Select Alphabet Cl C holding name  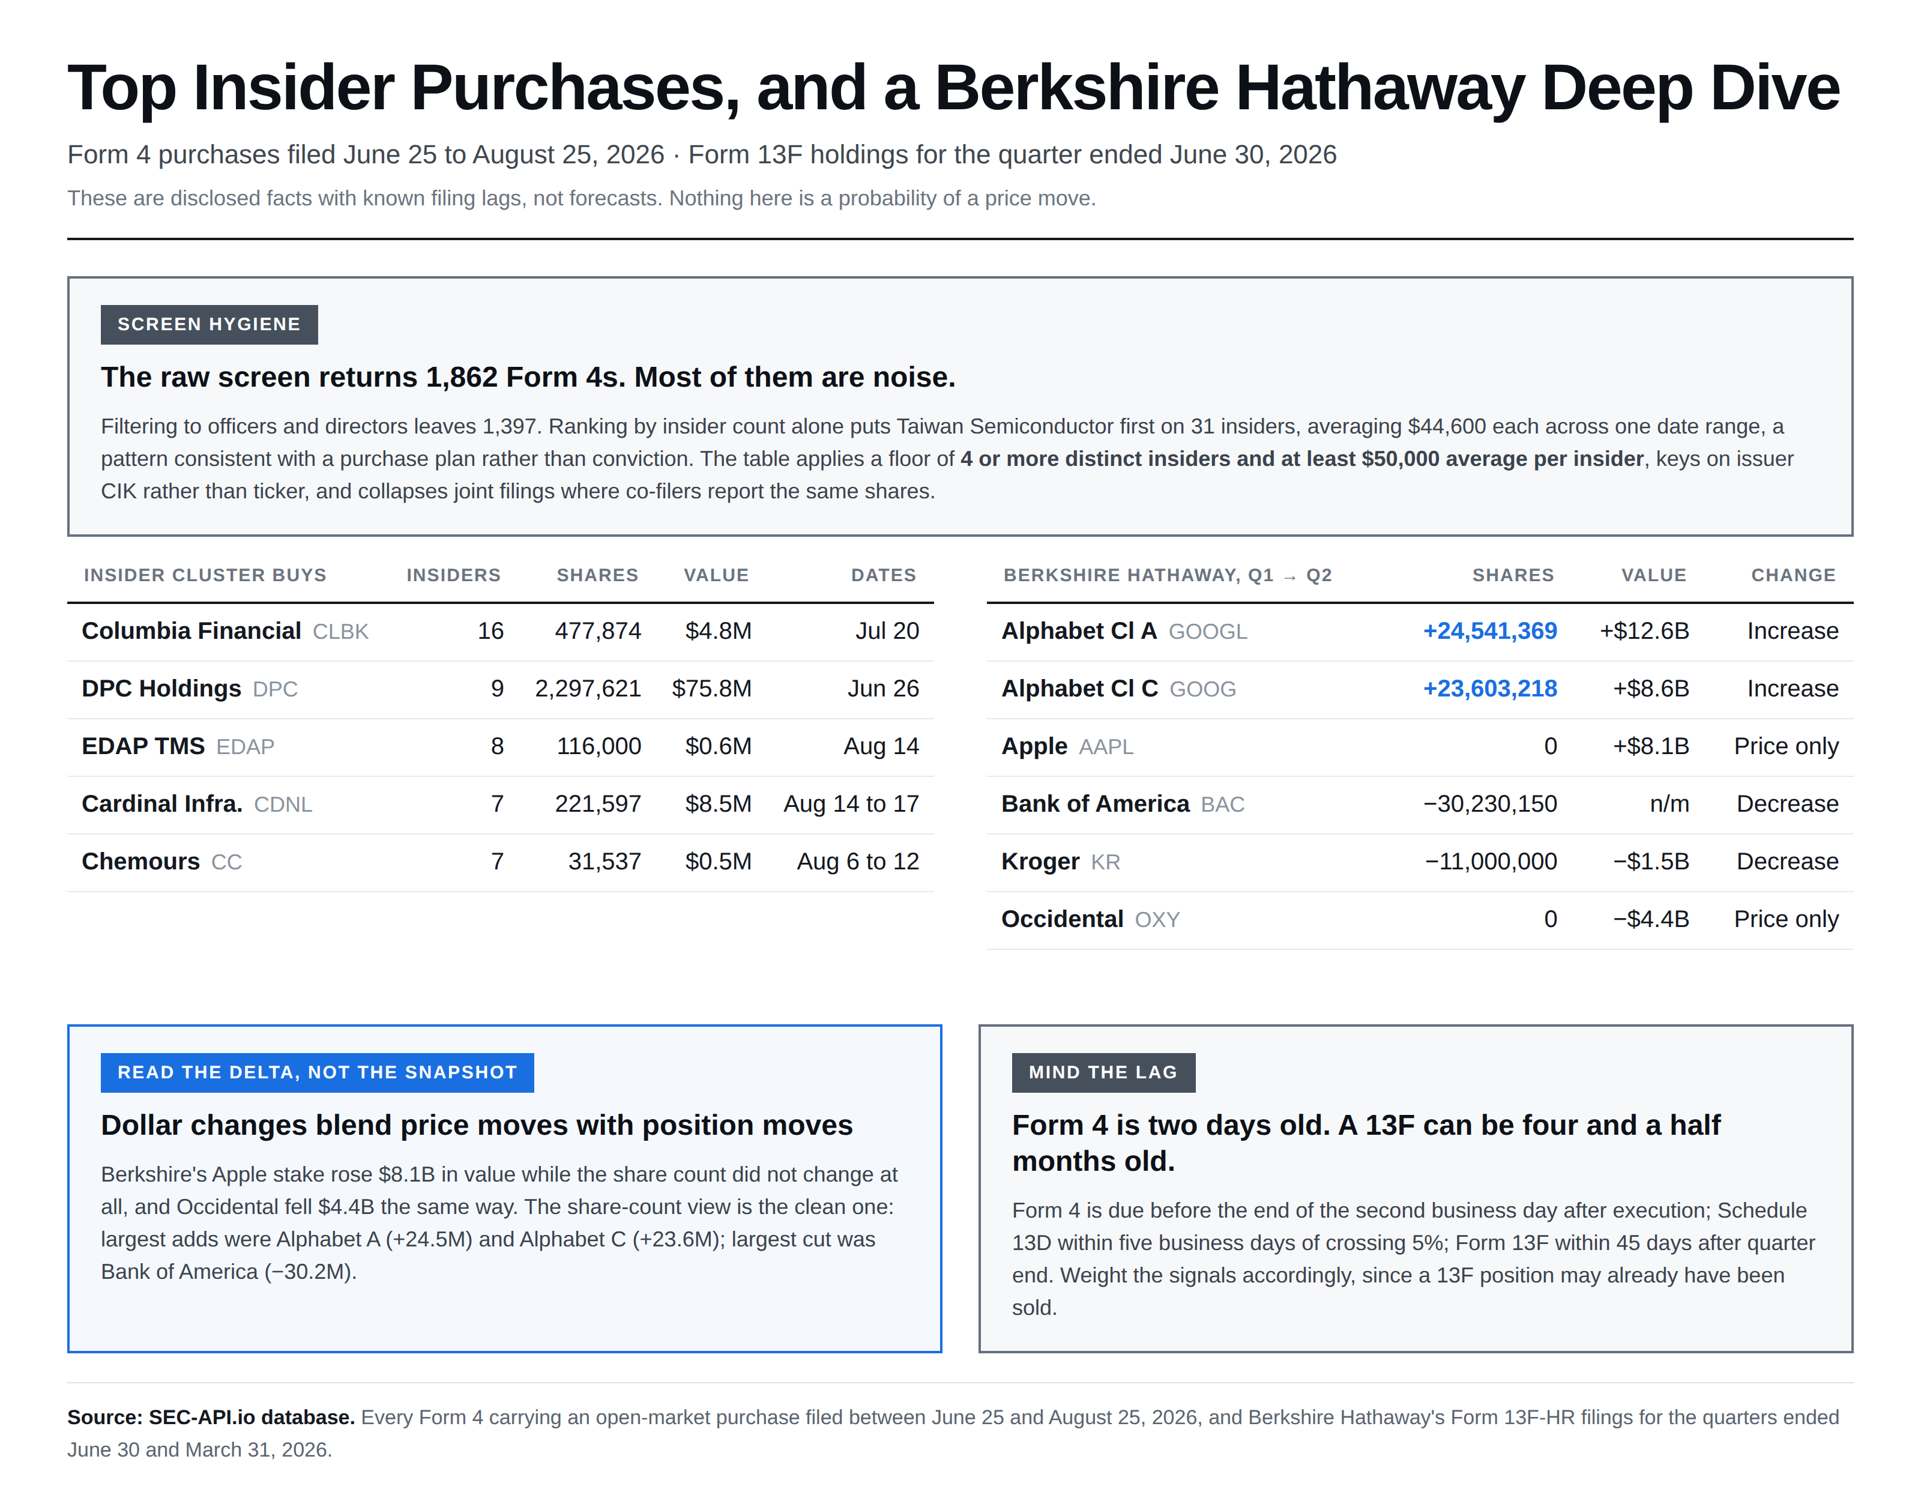[x=1079, y=688]
